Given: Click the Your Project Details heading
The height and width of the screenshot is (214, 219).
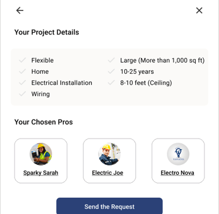Looking at the screenshot, I should point(47,32).
